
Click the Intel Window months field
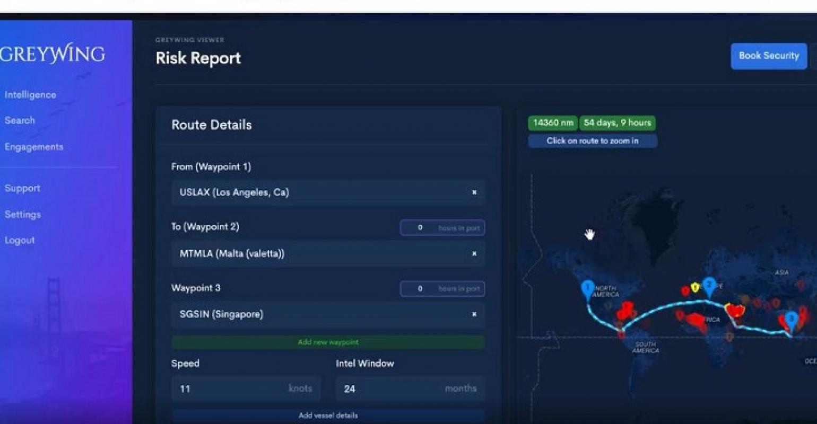pos(410,388)
